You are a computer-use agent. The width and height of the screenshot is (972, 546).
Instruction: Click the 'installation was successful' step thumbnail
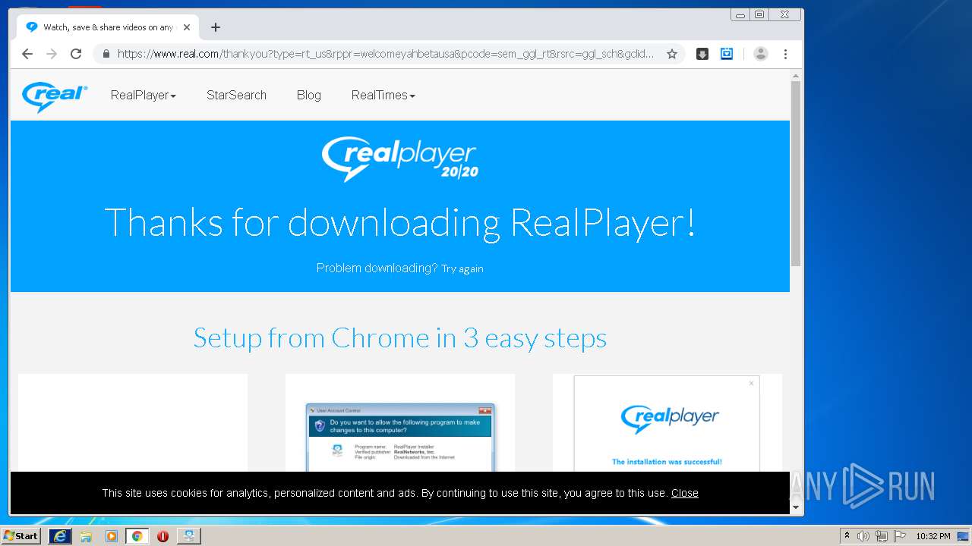coord(667,423)
